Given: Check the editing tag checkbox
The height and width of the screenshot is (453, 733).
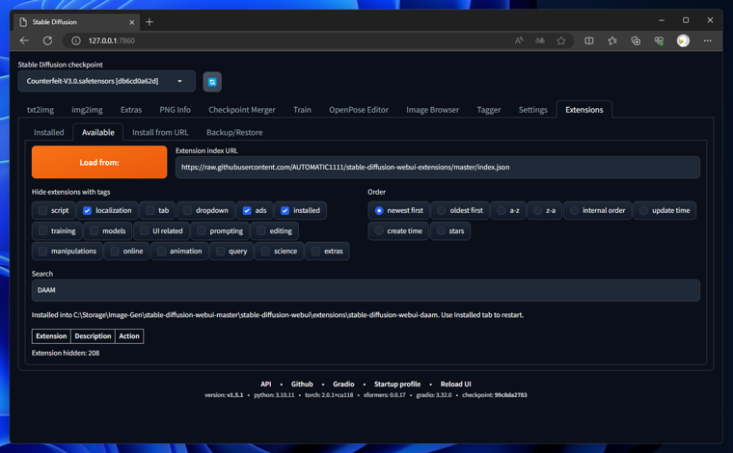Looking at the screenshot, I should [x=260, y=230].
